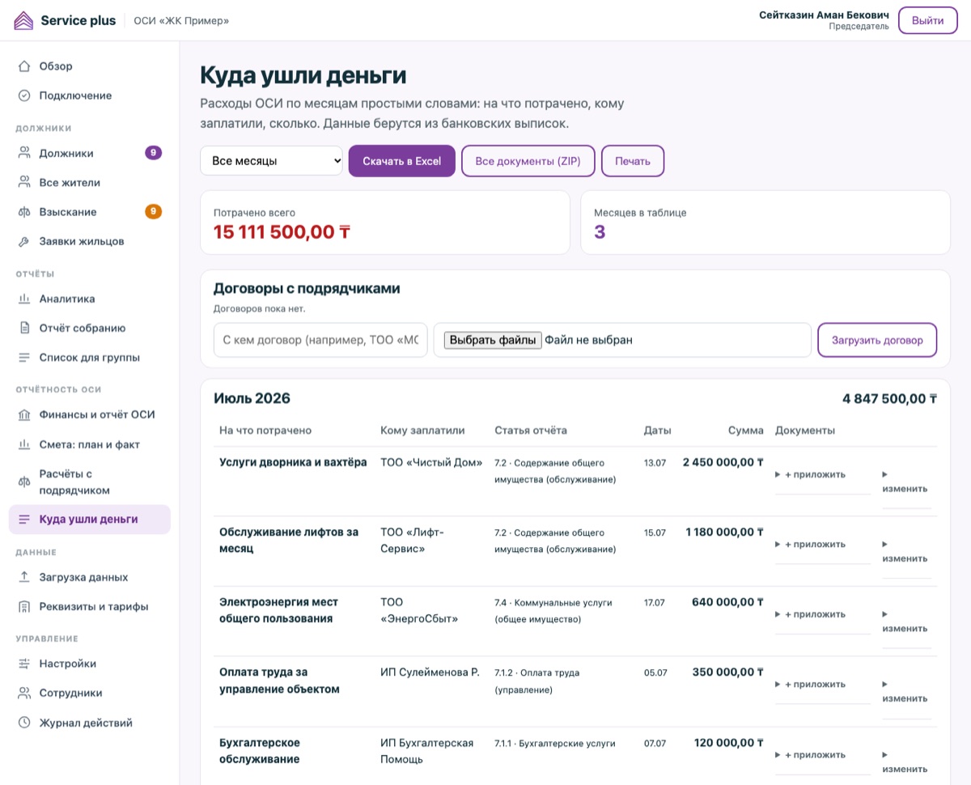971x785 pixels.
Task: Navigate to Обзор in the sidebar
Action: (90, 66)
